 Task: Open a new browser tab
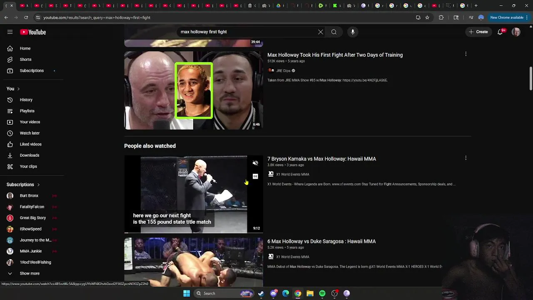pos(476,6)
